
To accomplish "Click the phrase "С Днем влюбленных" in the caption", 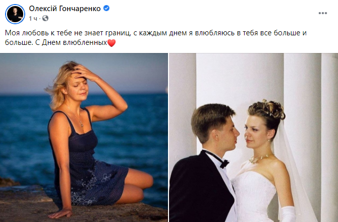I will (71, 42).
